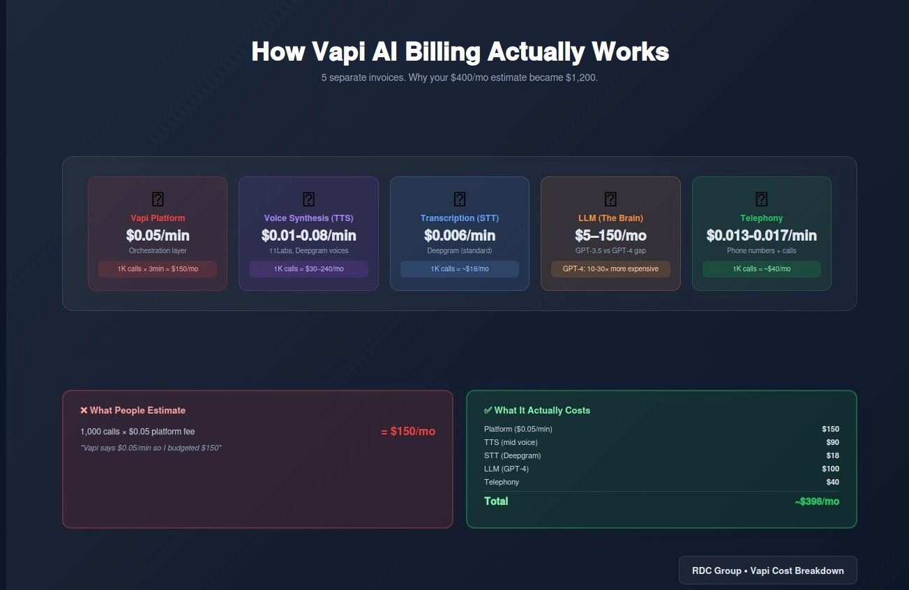Click the 'Platform ($0.05/min)' row label
This screenshot has width=909, height=590.
point(518,429)
